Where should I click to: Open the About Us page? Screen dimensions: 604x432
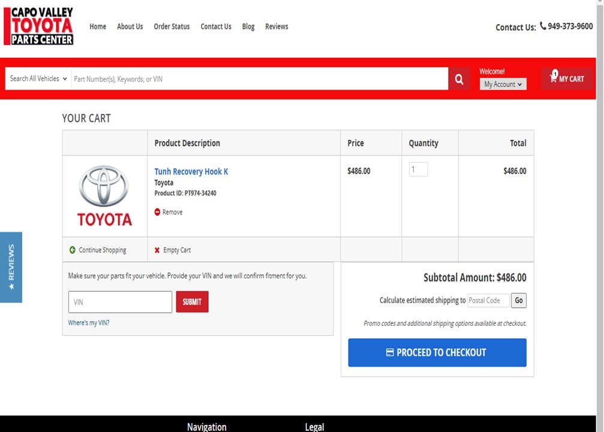[130, 26]
